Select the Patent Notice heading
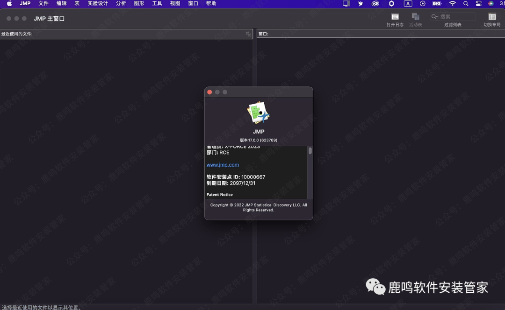Image resolution: width=505 pixels, height=310 pixels. 219,195
